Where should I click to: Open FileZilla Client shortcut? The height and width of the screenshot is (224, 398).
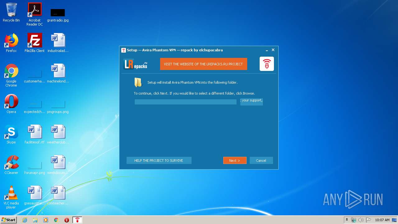click(35, 43)
